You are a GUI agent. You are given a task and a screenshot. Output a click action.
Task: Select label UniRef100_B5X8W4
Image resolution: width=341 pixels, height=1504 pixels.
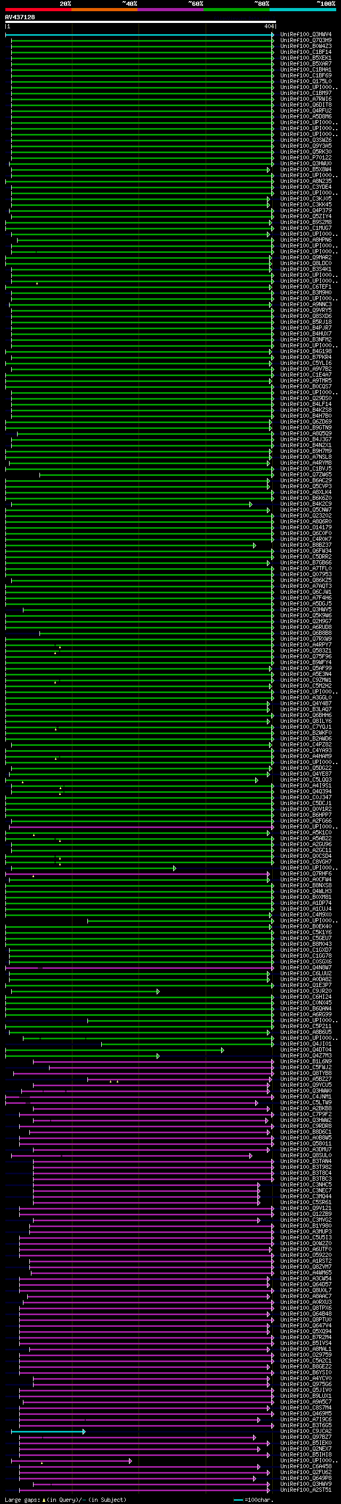[x=306, y=169]
